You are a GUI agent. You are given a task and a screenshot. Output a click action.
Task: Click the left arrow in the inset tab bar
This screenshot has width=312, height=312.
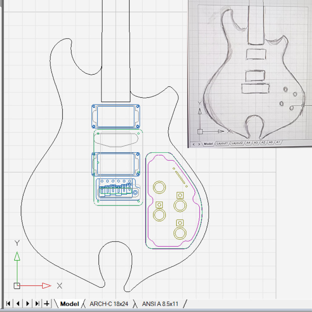point(193,144)
